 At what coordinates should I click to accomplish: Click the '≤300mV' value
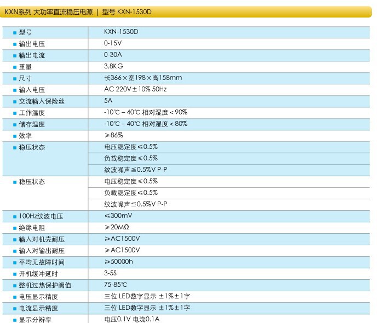click(118, 216)
